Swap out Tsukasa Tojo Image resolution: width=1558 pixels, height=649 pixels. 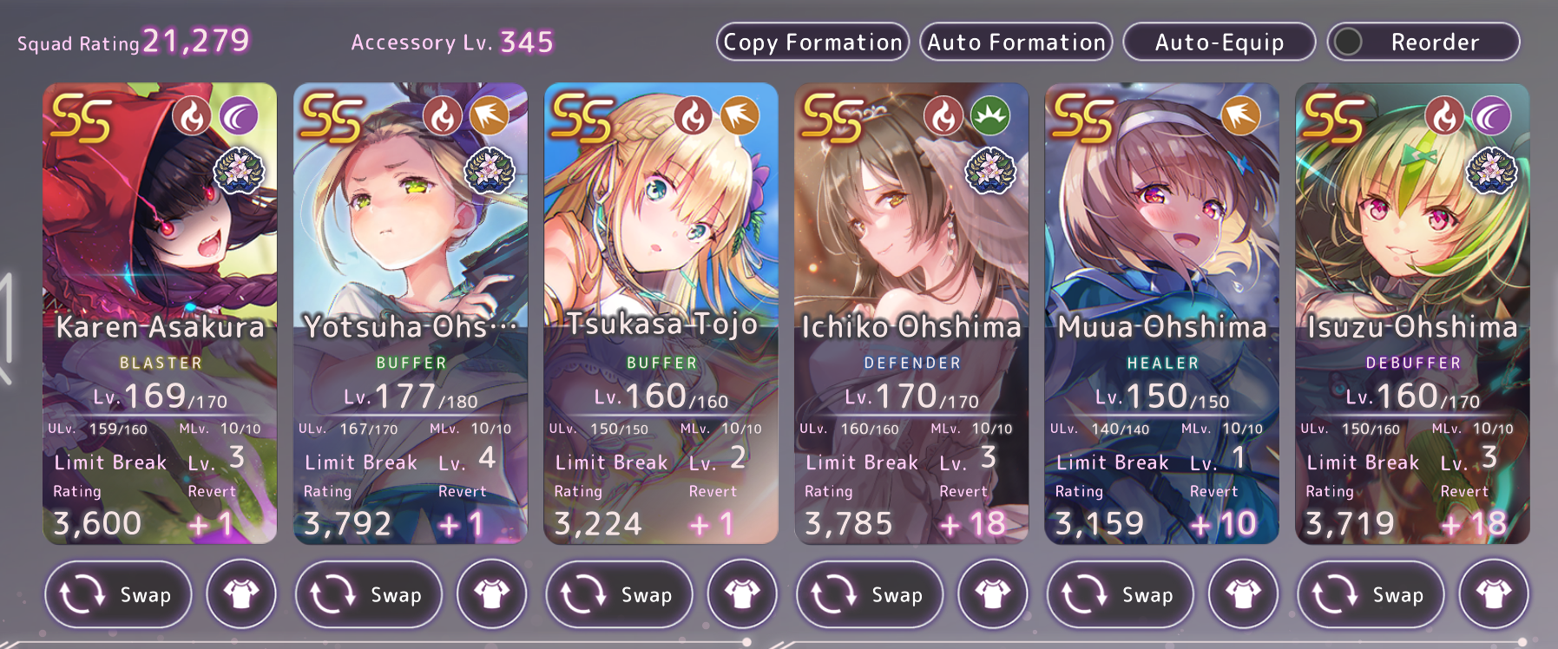click(x=619, y=594)
